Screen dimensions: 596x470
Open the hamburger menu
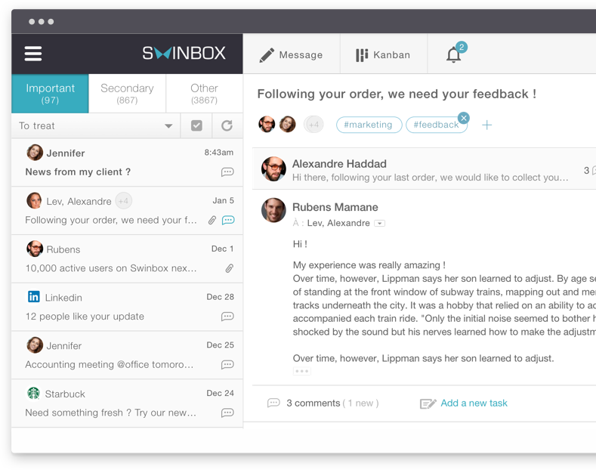click(x=33, y=54)
